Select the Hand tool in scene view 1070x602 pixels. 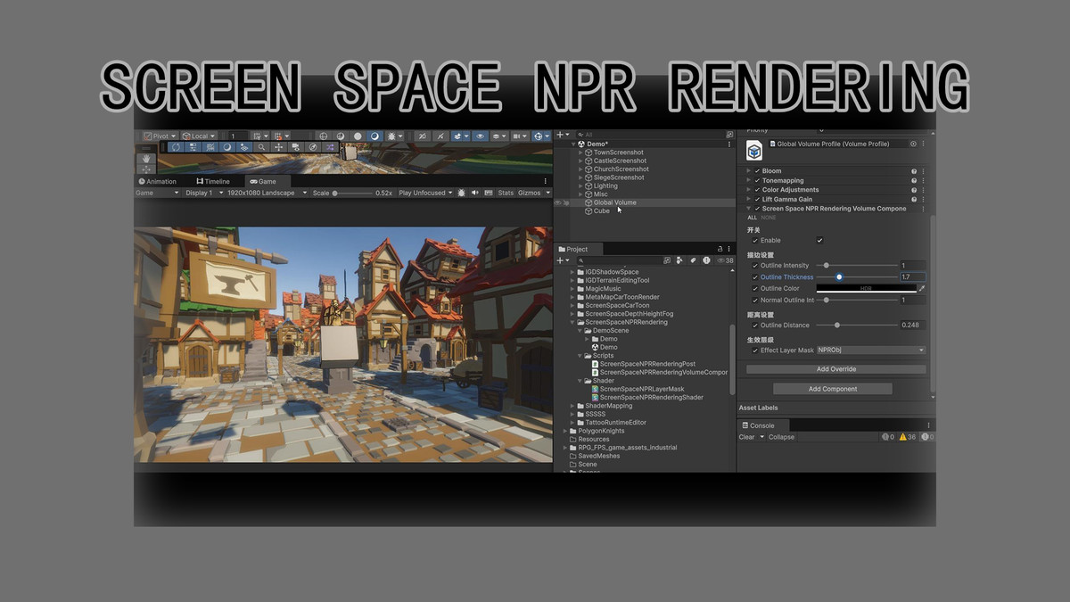pyautogui.click(x=146, y=159)
